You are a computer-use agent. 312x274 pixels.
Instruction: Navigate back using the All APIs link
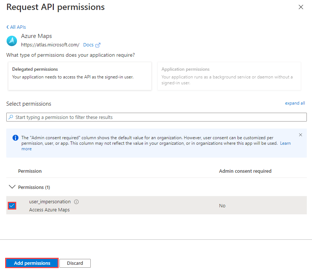pos(18,27)
